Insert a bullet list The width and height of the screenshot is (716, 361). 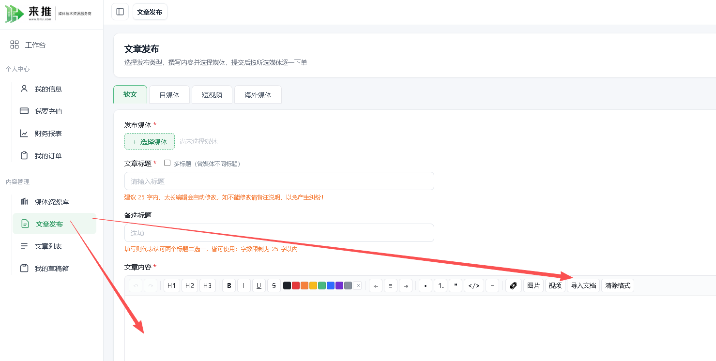tap(426, 286)
